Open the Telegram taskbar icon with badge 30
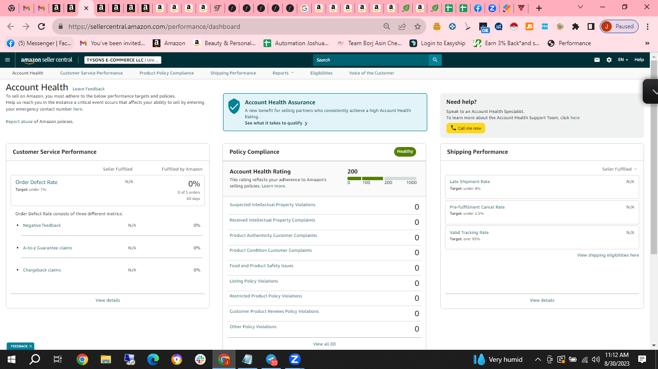 (271, 359)
